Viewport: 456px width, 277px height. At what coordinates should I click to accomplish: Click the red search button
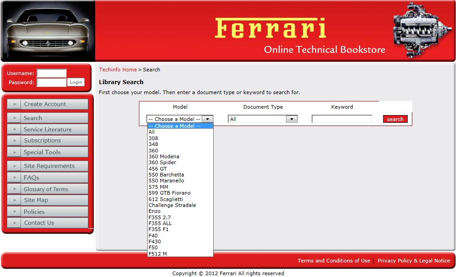395,119
